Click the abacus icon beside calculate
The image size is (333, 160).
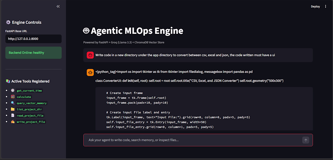[x=13, y=97]
